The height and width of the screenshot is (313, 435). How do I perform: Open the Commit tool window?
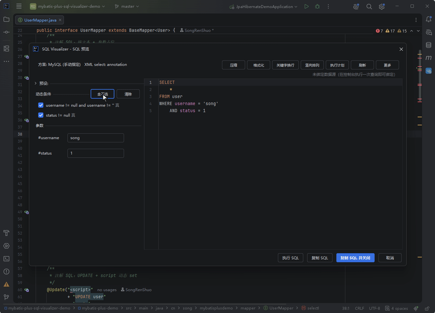pos(6,32)
